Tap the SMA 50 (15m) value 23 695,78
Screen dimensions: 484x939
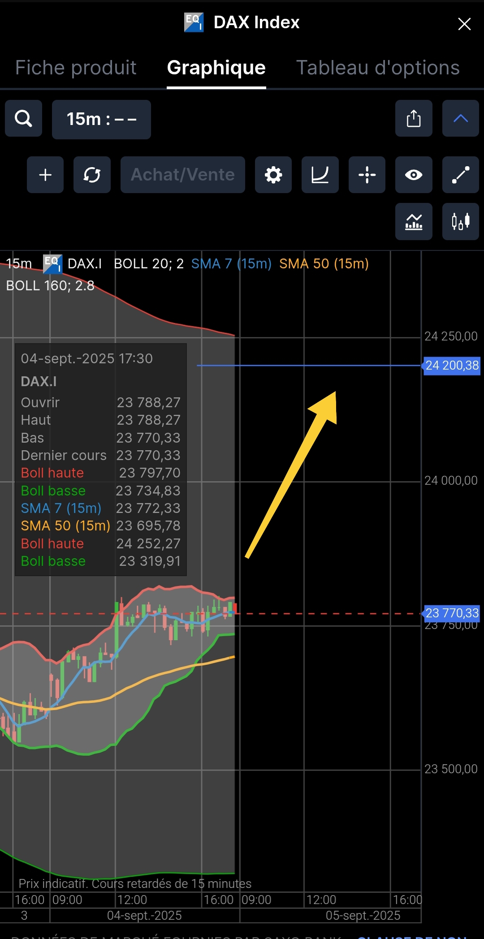[x=148, y=525]
